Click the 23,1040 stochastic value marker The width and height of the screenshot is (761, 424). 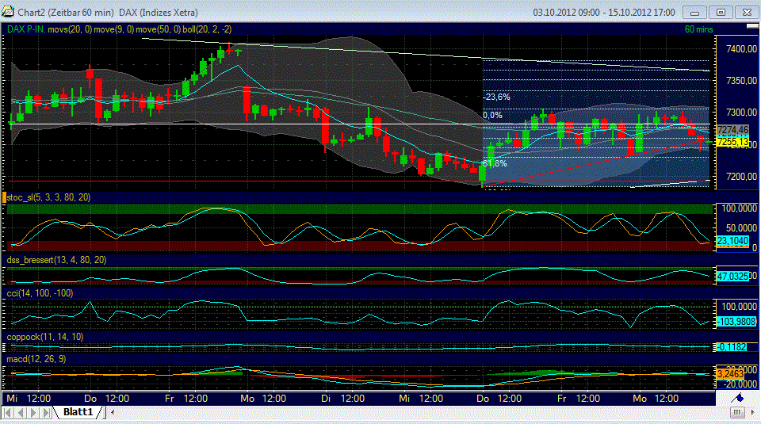732,241
